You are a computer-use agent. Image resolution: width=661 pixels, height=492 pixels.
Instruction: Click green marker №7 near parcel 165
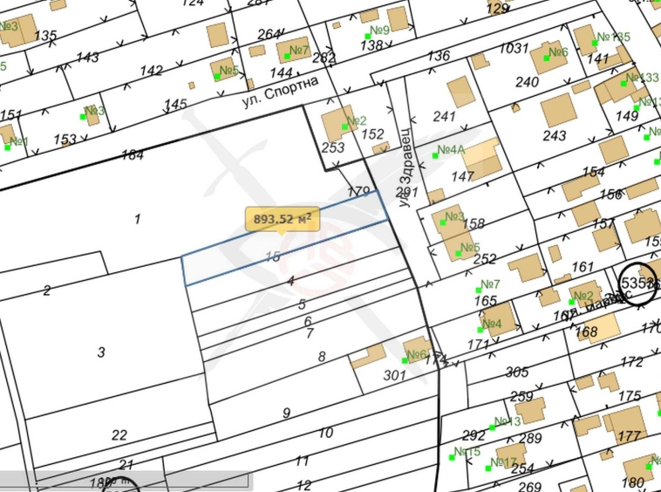click(479, 290)
